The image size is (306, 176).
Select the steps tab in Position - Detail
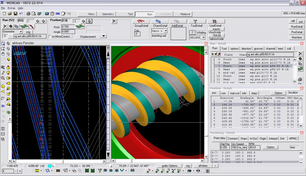pyautogui.click(x=254, y=93)
